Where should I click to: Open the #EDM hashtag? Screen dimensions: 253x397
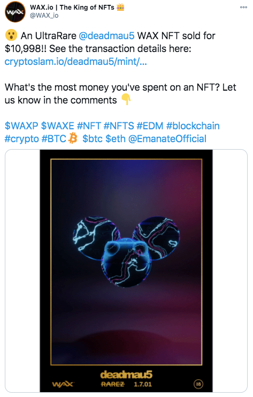tap(150, 126)
